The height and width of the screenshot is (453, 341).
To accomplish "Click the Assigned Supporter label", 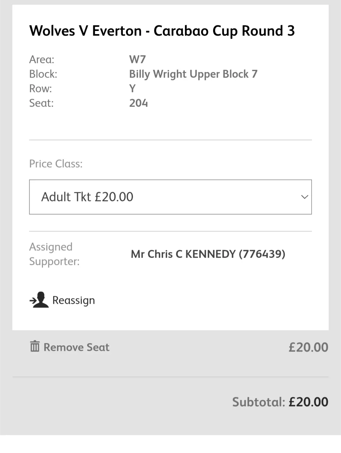I will point(54,254).
